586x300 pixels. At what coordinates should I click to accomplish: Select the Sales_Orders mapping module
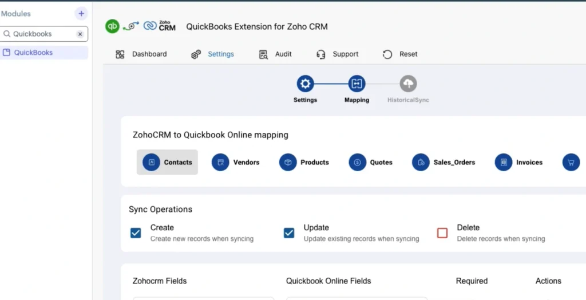click(x=444, y=163)
